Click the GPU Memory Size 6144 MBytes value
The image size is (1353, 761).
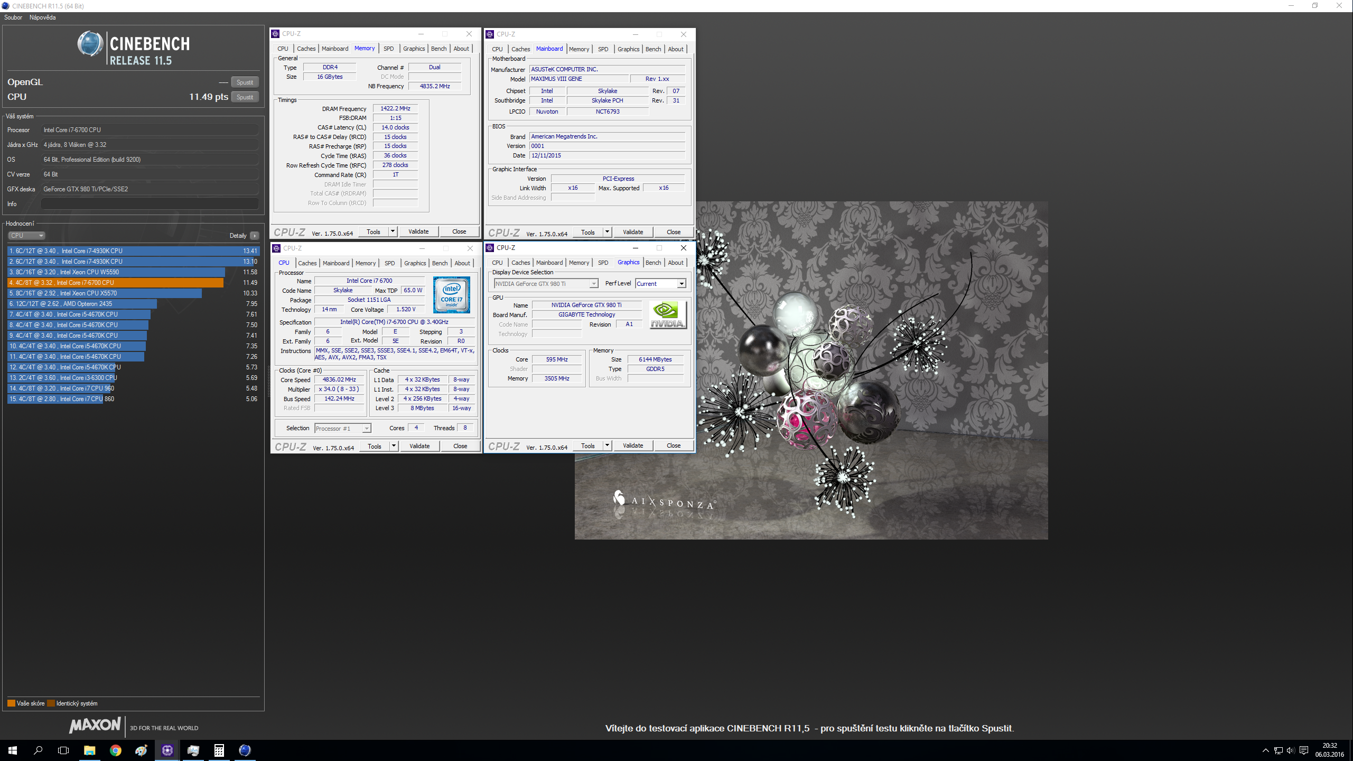tap(655, 359)
